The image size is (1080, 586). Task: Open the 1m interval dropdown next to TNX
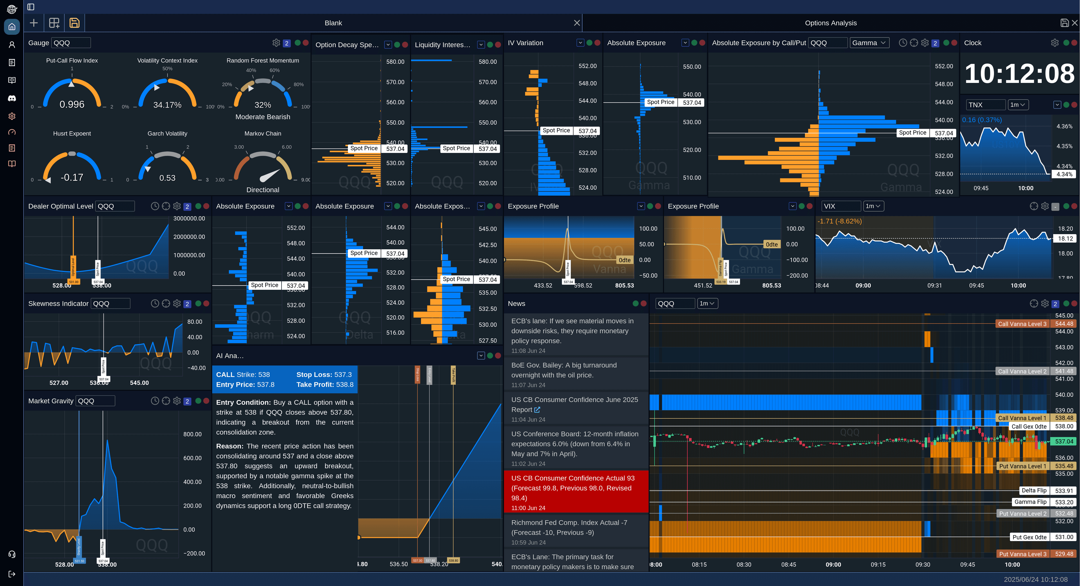click(x=1018, y=105)
